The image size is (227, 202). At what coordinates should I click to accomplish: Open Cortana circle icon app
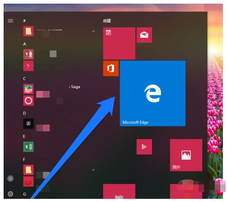click(28, 100)
